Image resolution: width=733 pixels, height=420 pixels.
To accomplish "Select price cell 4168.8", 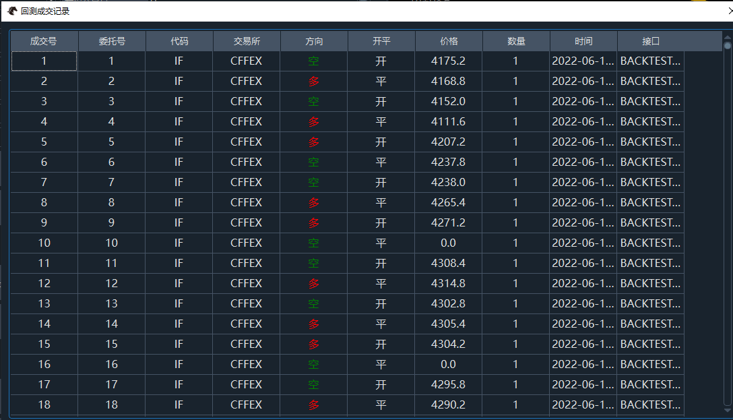I will 448,81.
